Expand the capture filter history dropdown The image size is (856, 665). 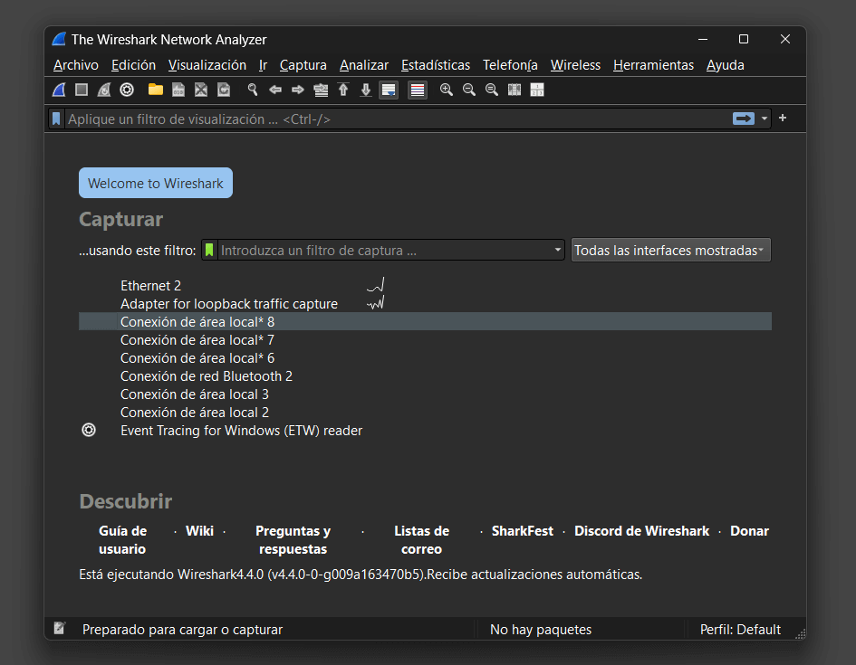click(x=558, y=251)
